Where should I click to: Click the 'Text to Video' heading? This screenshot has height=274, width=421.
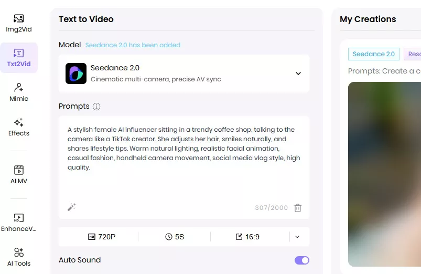coord(86,19)
